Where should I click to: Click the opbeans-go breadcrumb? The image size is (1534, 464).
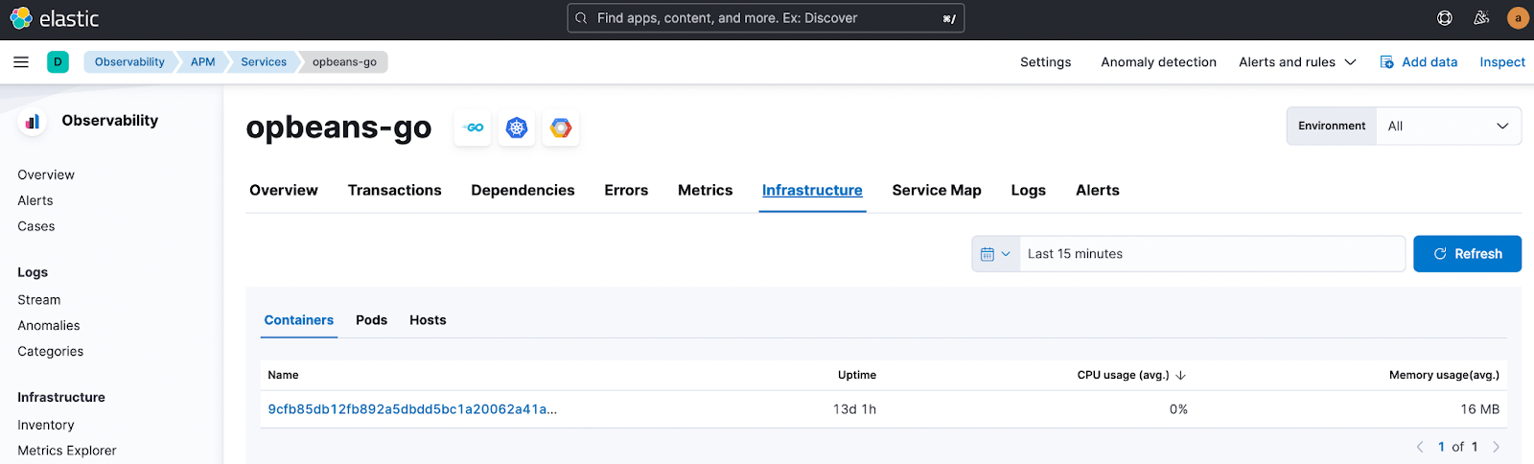344,62
